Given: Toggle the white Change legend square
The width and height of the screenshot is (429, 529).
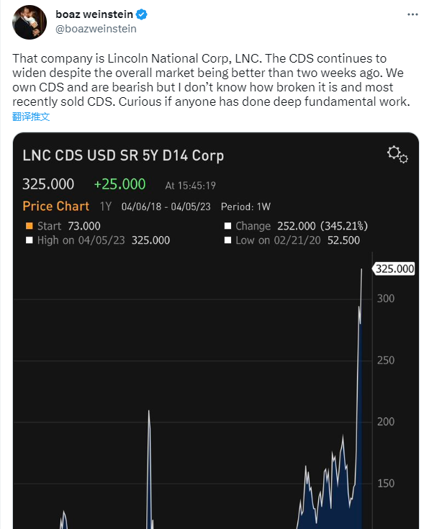Looking at the screenshot, I should point(228,226).
